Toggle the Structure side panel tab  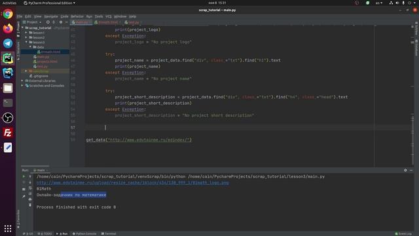tap(18, 51)
